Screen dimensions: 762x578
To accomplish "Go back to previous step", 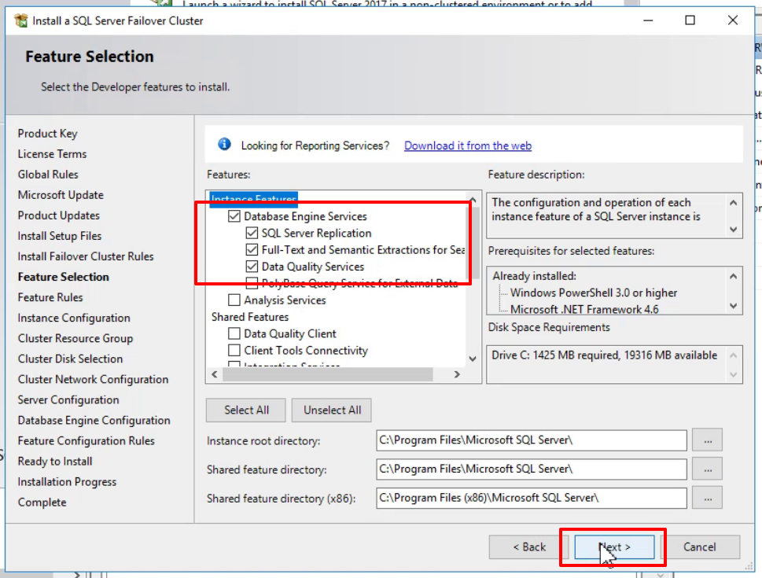I will (528, 547).
